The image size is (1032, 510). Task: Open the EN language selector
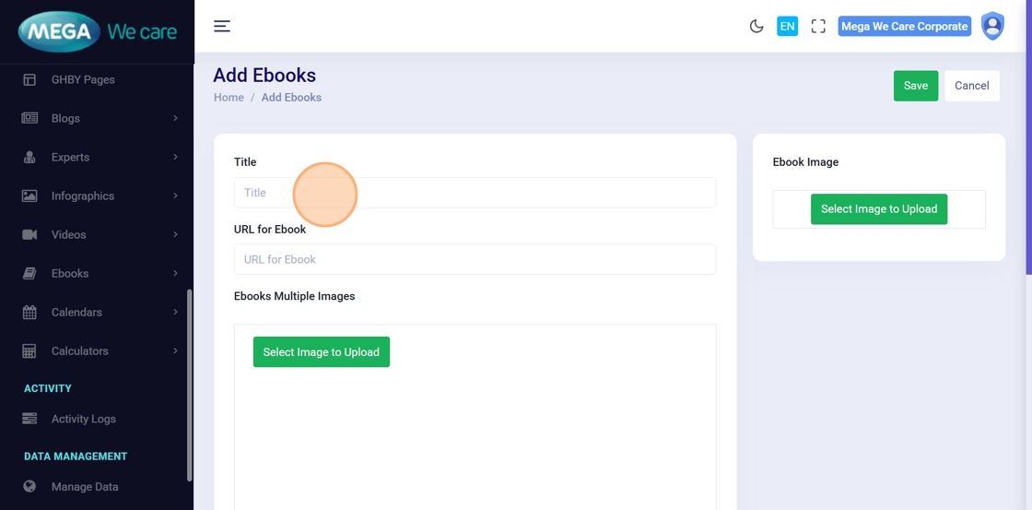pyautogui.click(x=787, y=26)
